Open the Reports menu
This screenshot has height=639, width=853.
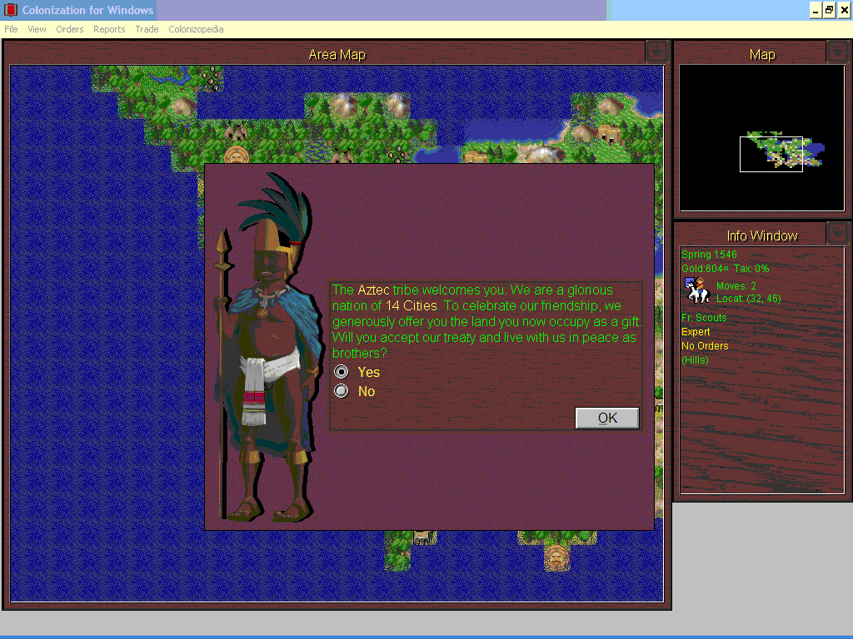(109, 29)
